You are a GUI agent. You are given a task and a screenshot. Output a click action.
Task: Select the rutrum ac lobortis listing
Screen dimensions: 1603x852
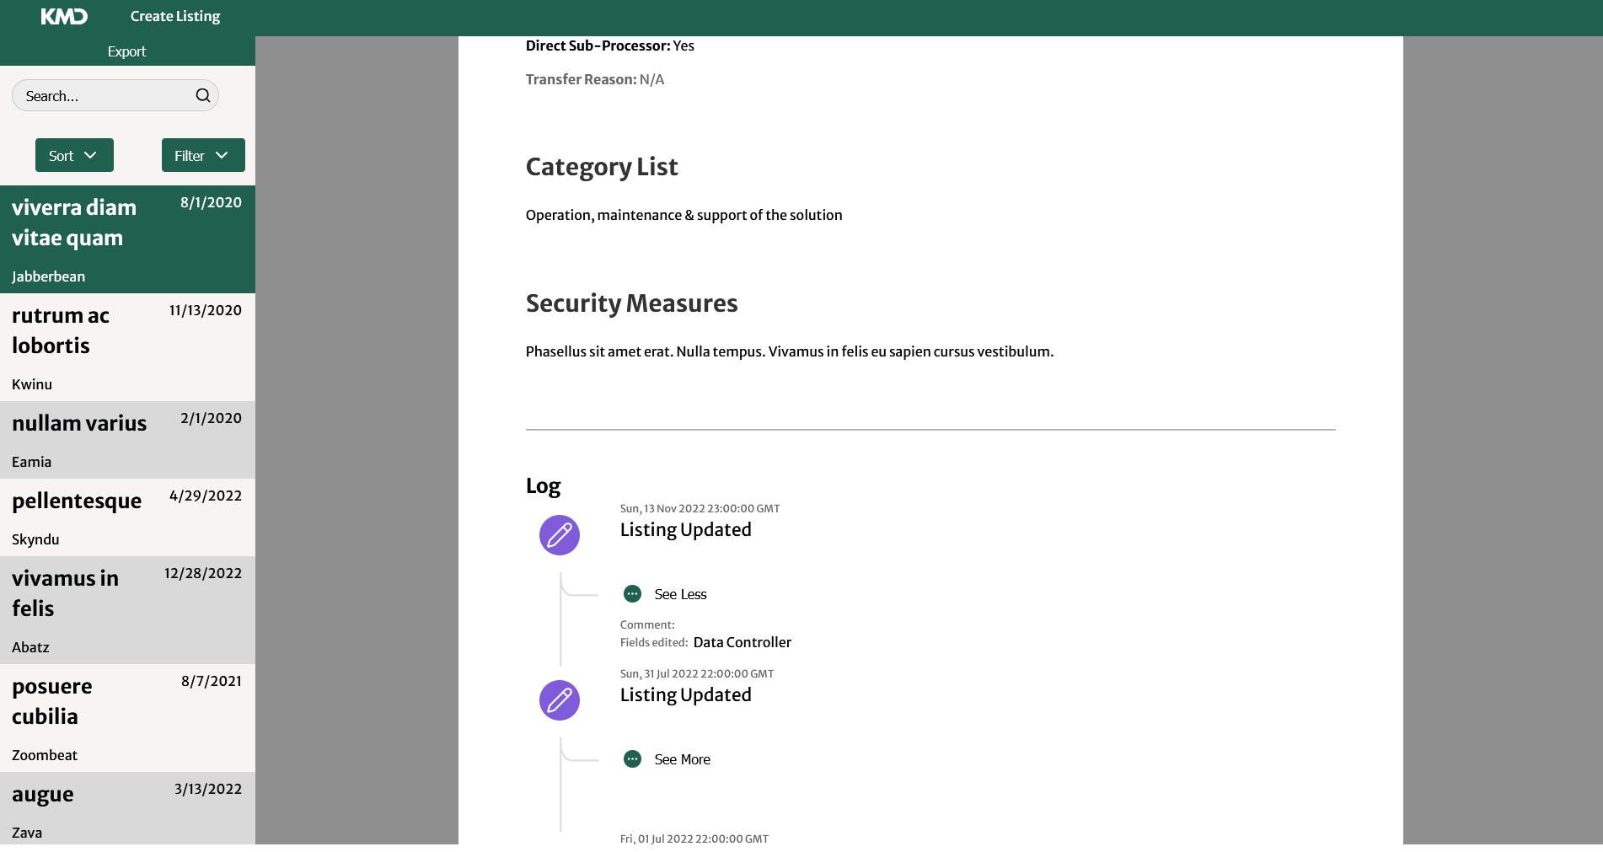[127, 347]
